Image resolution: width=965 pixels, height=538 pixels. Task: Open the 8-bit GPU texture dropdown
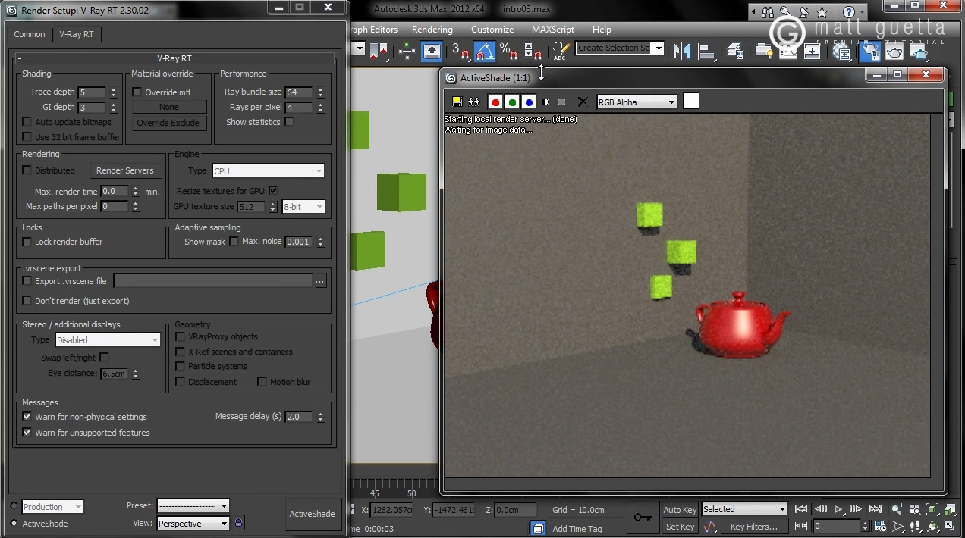pos(303,206)
